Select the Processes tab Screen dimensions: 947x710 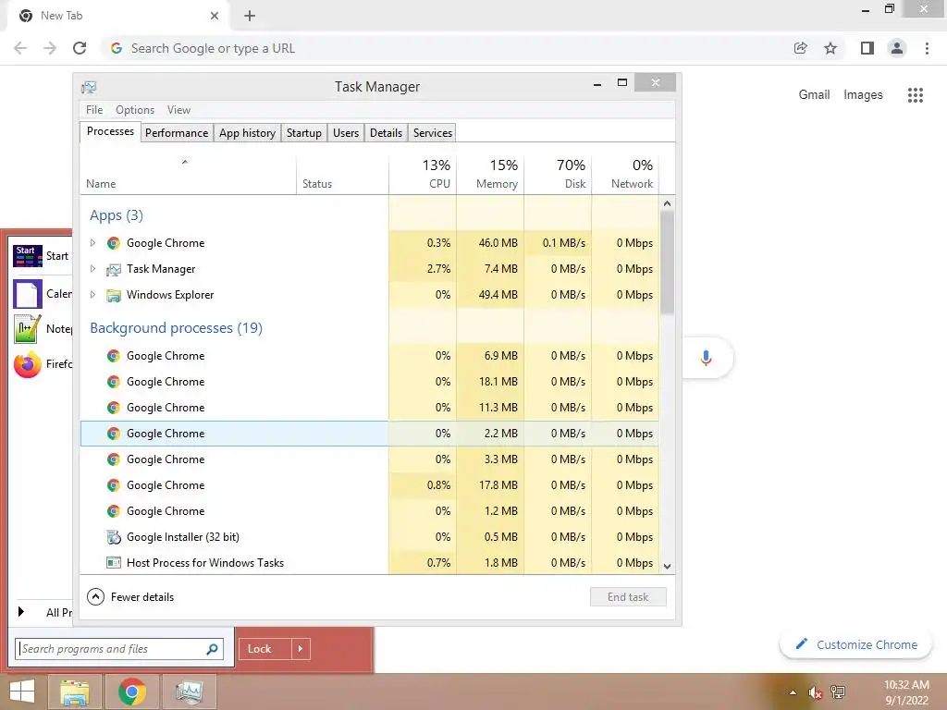111,131
